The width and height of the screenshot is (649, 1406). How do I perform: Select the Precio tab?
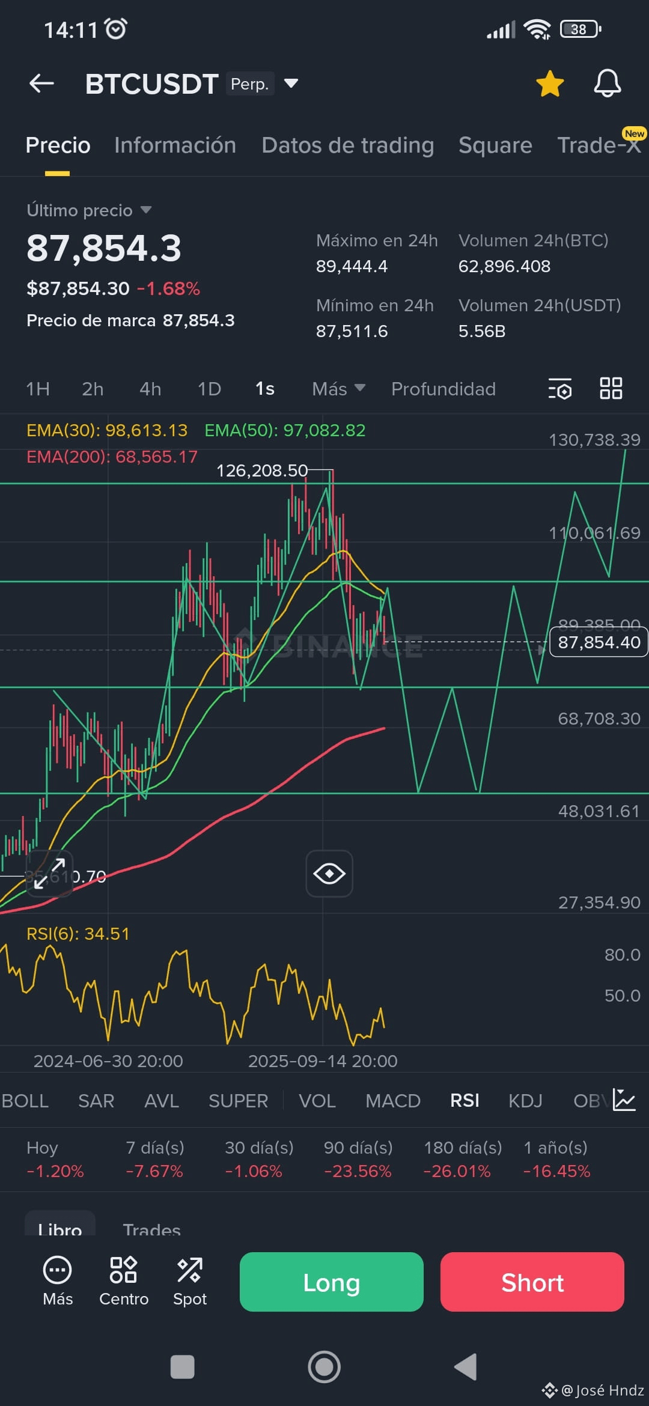click(58, 145)
